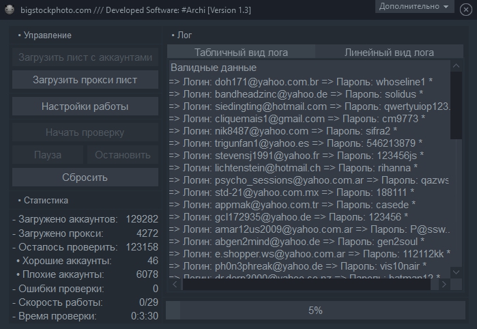Click Загрузить лист с аккаунтами button
The height and width of the screenshot is (329, 477).
tap(85, 57)
